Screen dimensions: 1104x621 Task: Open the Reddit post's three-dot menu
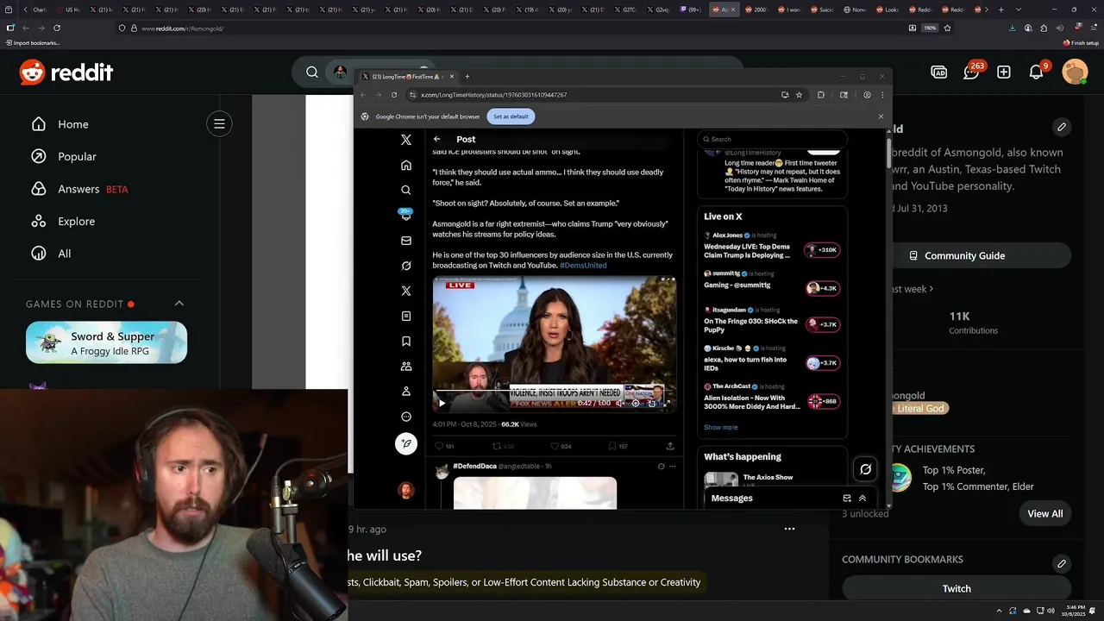(x=789, y=529)
